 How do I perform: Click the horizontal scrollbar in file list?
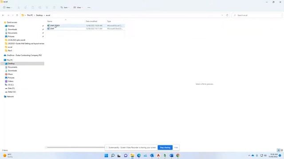(76, 147)
